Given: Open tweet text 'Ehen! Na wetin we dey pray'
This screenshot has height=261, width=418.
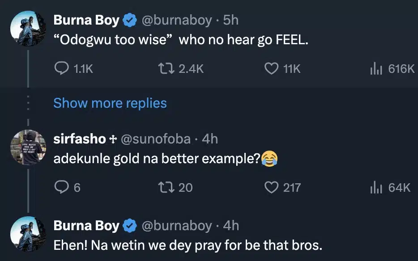Looking at the screenshot, I should pos(188,245).
